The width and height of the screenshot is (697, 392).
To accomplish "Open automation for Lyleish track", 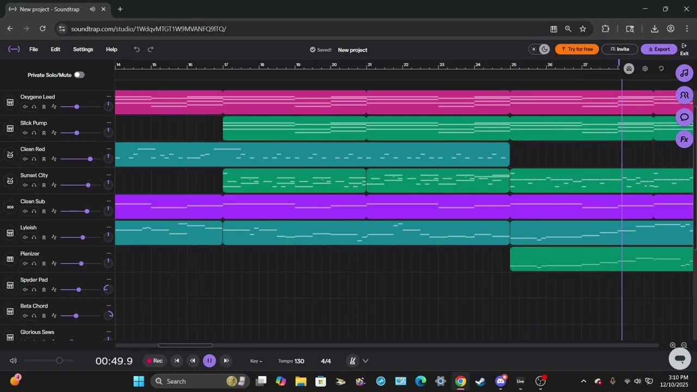I will tap(54, 237).
